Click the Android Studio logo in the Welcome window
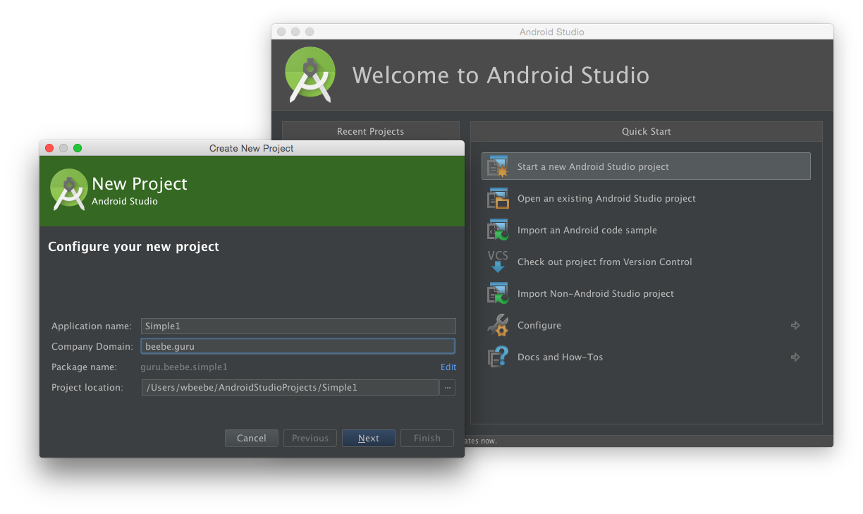The height and width of the screenshot is (514, 863). (310, 74)
